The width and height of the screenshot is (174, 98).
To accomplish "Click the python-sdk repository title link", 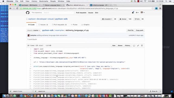I will coord(61,19).
